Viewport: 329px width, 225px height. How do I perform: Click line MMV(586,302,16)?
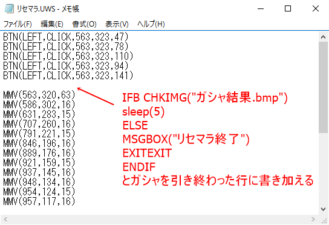pos(39,105)
